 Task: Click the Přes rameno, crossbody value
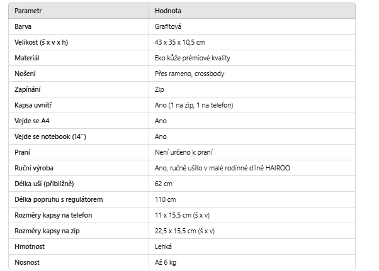click(x=189, y=74)
